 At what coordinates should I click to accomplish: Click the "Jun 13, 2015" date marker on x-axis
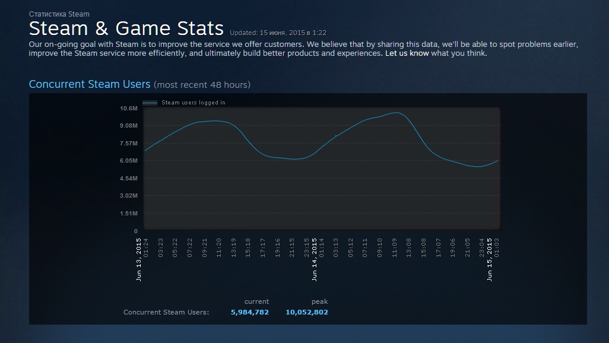[x=139, y=259]
